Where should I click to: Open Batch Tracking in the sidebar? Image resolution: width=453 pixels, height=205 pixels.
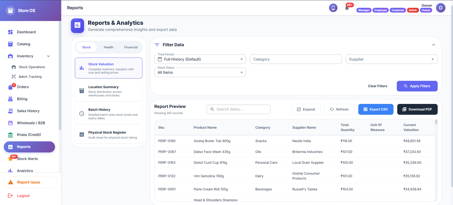(30, 77)
